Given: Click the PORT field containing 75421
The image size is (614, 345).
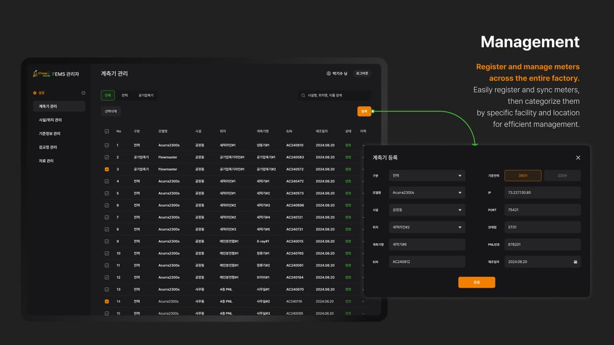Looking at the screenshot, I should click(542, 210).
